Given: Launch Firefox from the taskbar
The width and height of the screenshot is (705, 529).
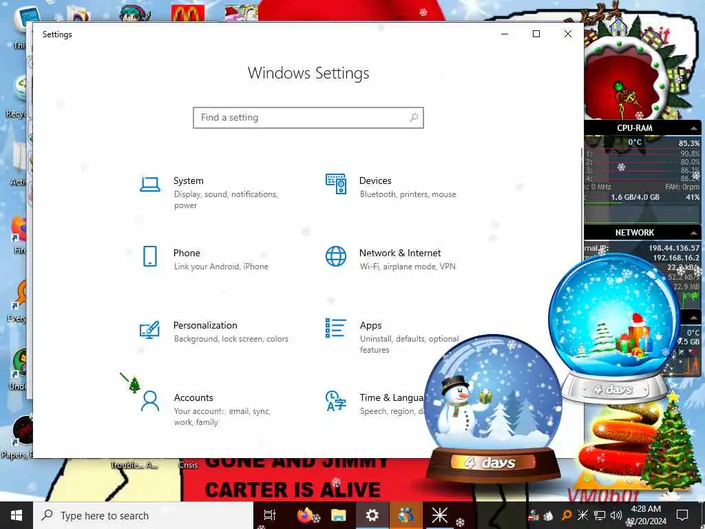Looking at the screenshot, I should pos(304,515).
